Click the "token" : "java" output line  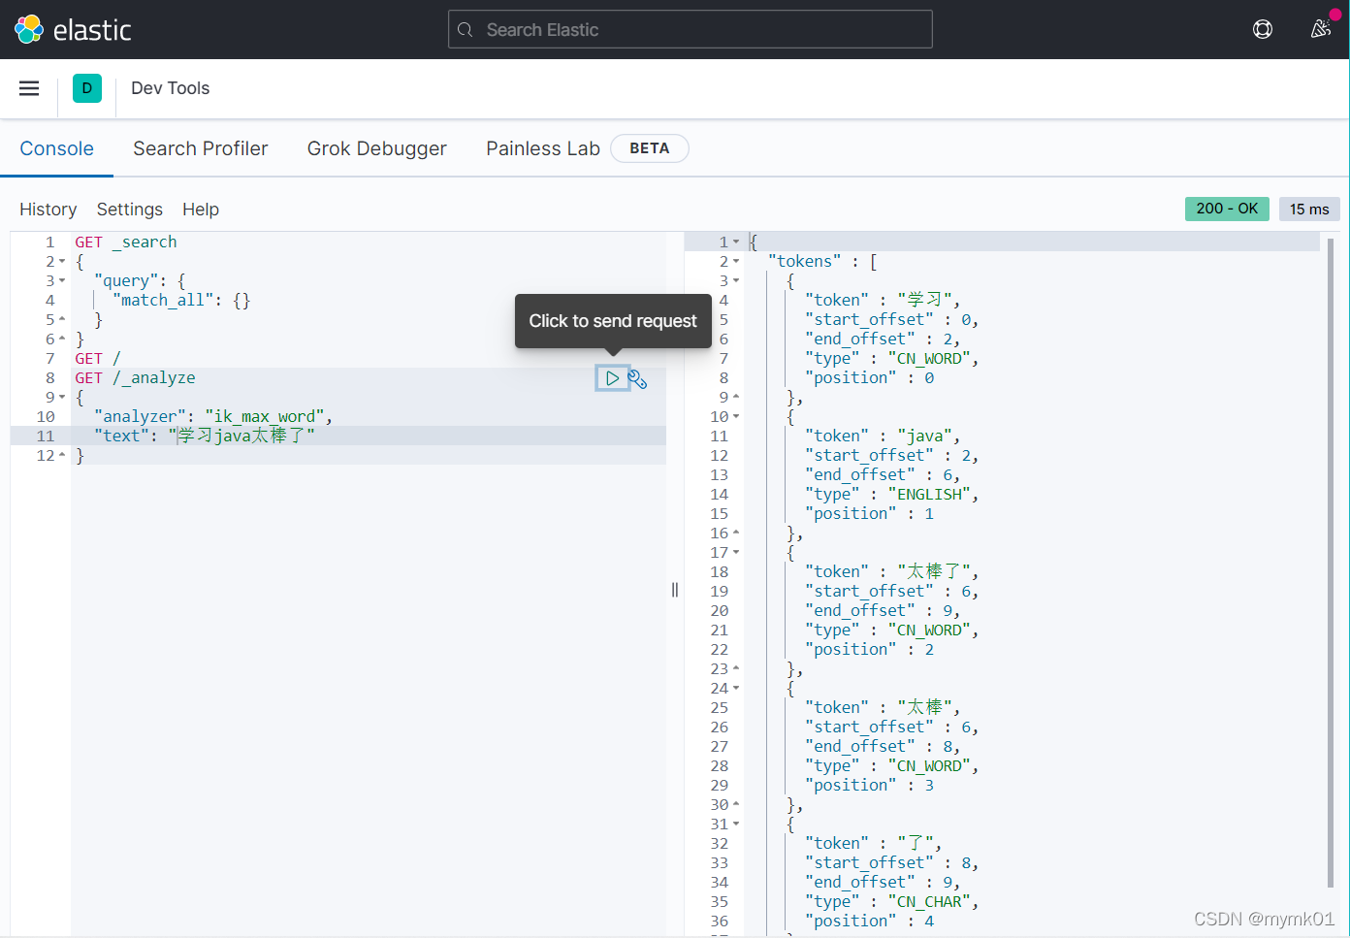(883, 437)
